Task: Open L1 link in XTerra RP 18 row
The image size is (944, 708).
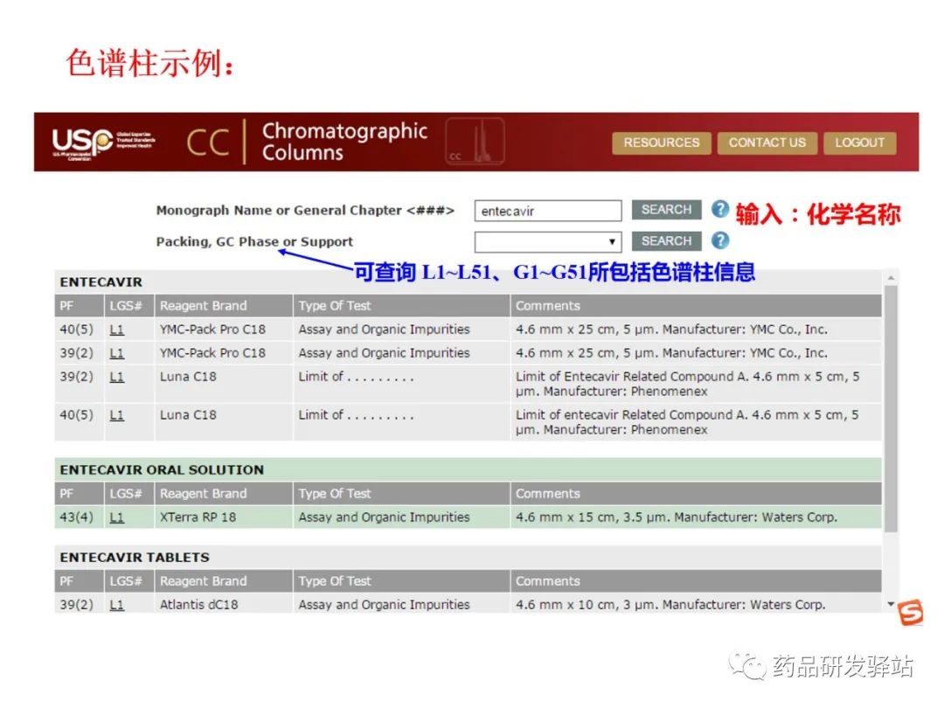Action: 117,517
